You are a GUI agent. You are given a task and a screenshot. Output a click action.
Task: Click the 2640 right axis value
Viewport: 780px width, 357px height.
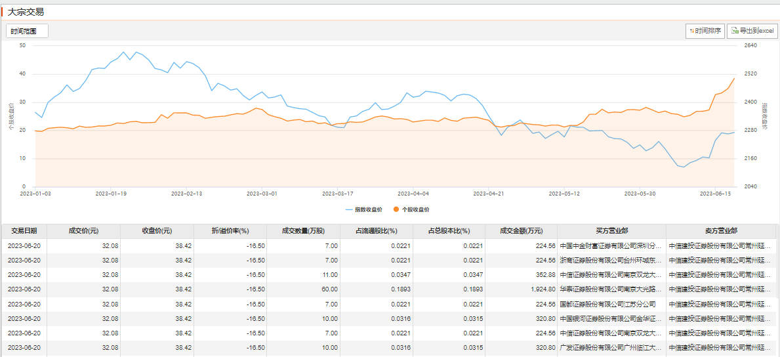pos(750,45)
